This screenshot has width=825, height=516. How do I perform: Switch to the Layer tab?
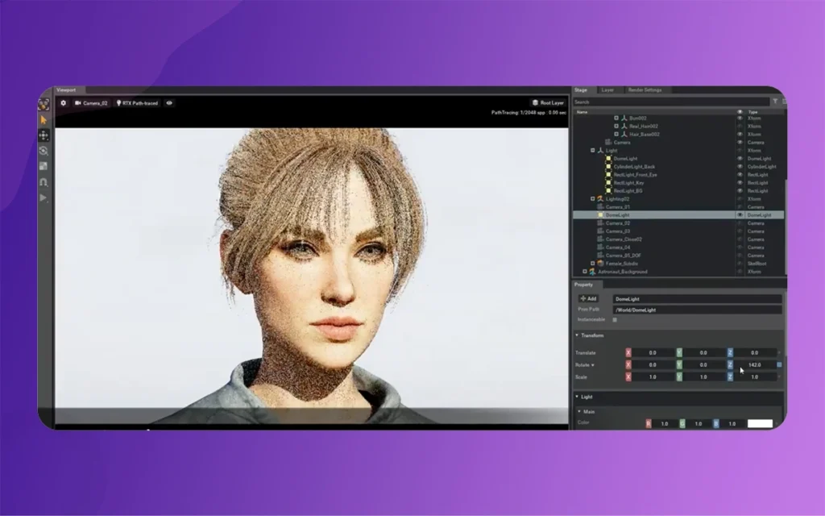607,90
